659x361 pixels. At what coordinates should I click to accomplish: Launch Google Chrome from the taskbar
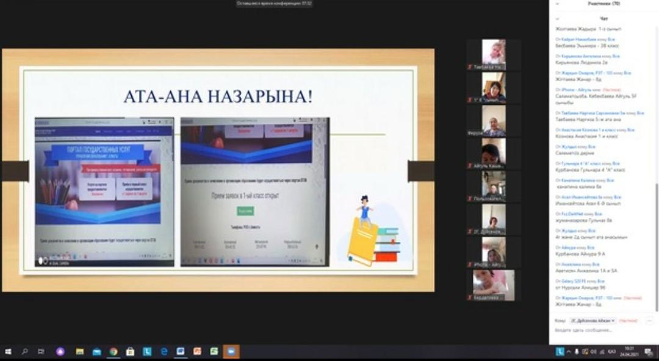tap(113, 352)
